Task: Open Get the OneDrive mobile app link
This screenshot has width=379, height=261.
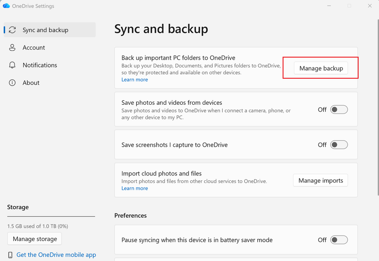Action: tap(56, 255)
